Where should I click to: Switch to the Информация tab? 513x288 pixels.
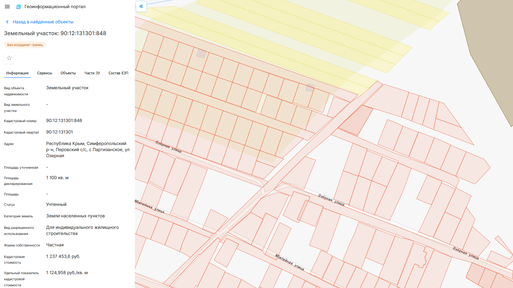click(17, 73)
